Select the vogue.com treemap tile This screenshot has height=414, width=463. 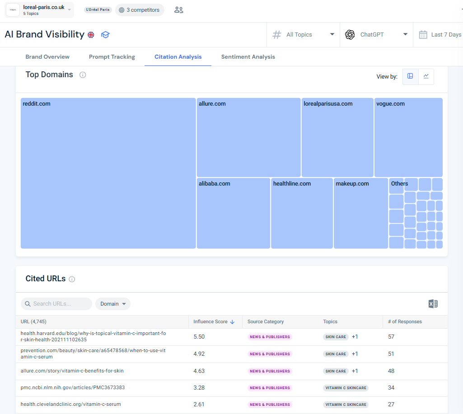point(408,137)
